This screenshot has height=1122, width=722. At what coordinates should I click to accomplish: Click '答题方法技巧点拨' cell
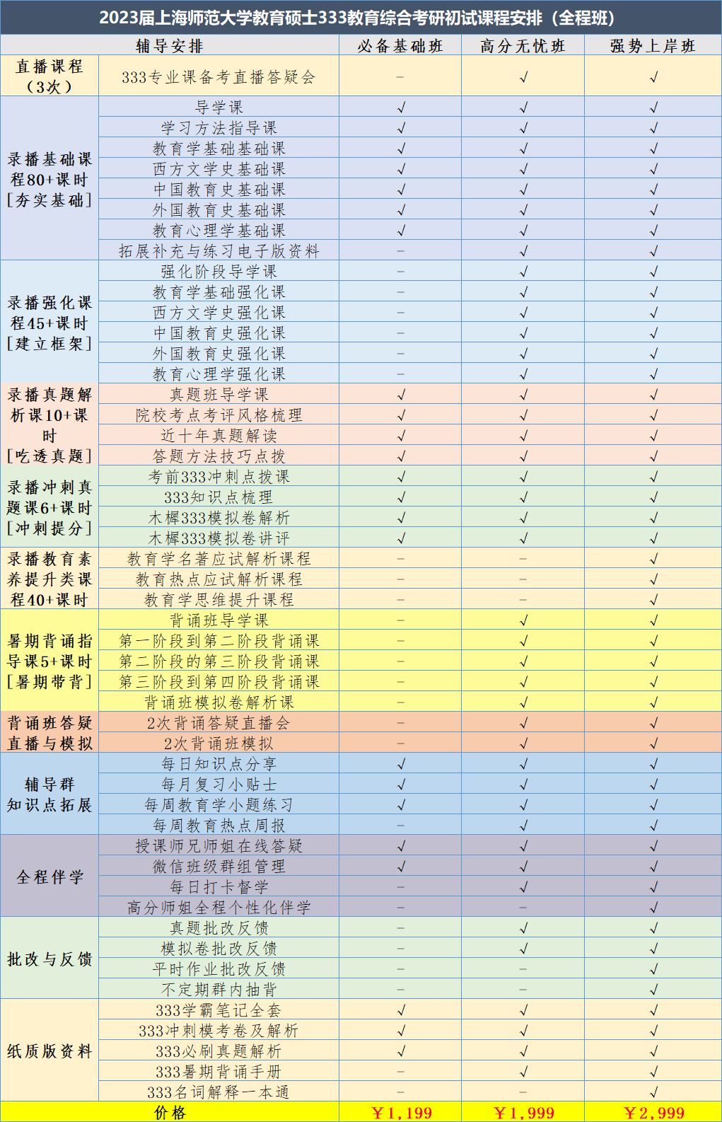click(219, 456)
